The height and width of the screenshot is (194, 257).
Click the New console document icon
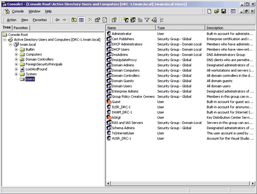[x=209, y=11]
